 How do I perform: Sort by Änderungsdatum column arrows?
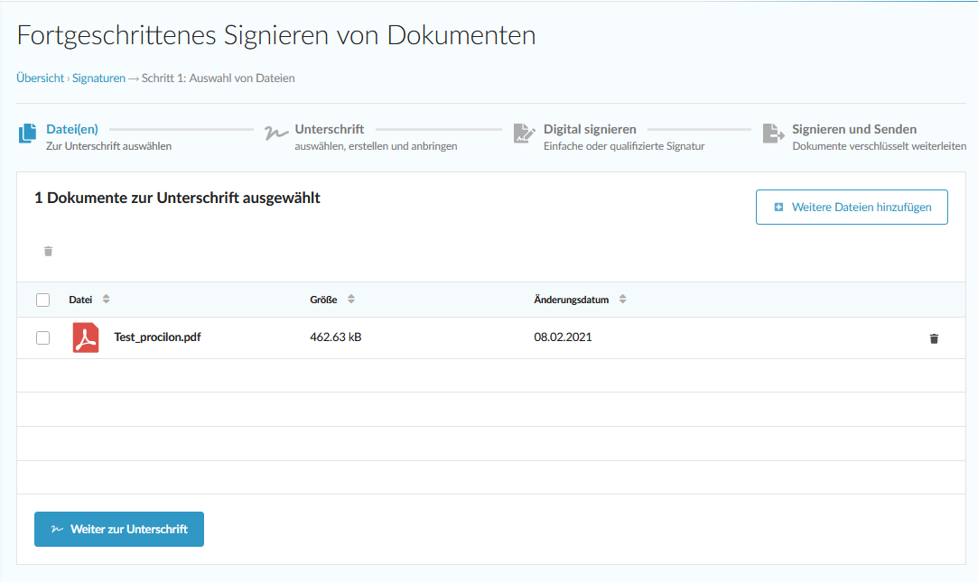[x=622, y=300]
